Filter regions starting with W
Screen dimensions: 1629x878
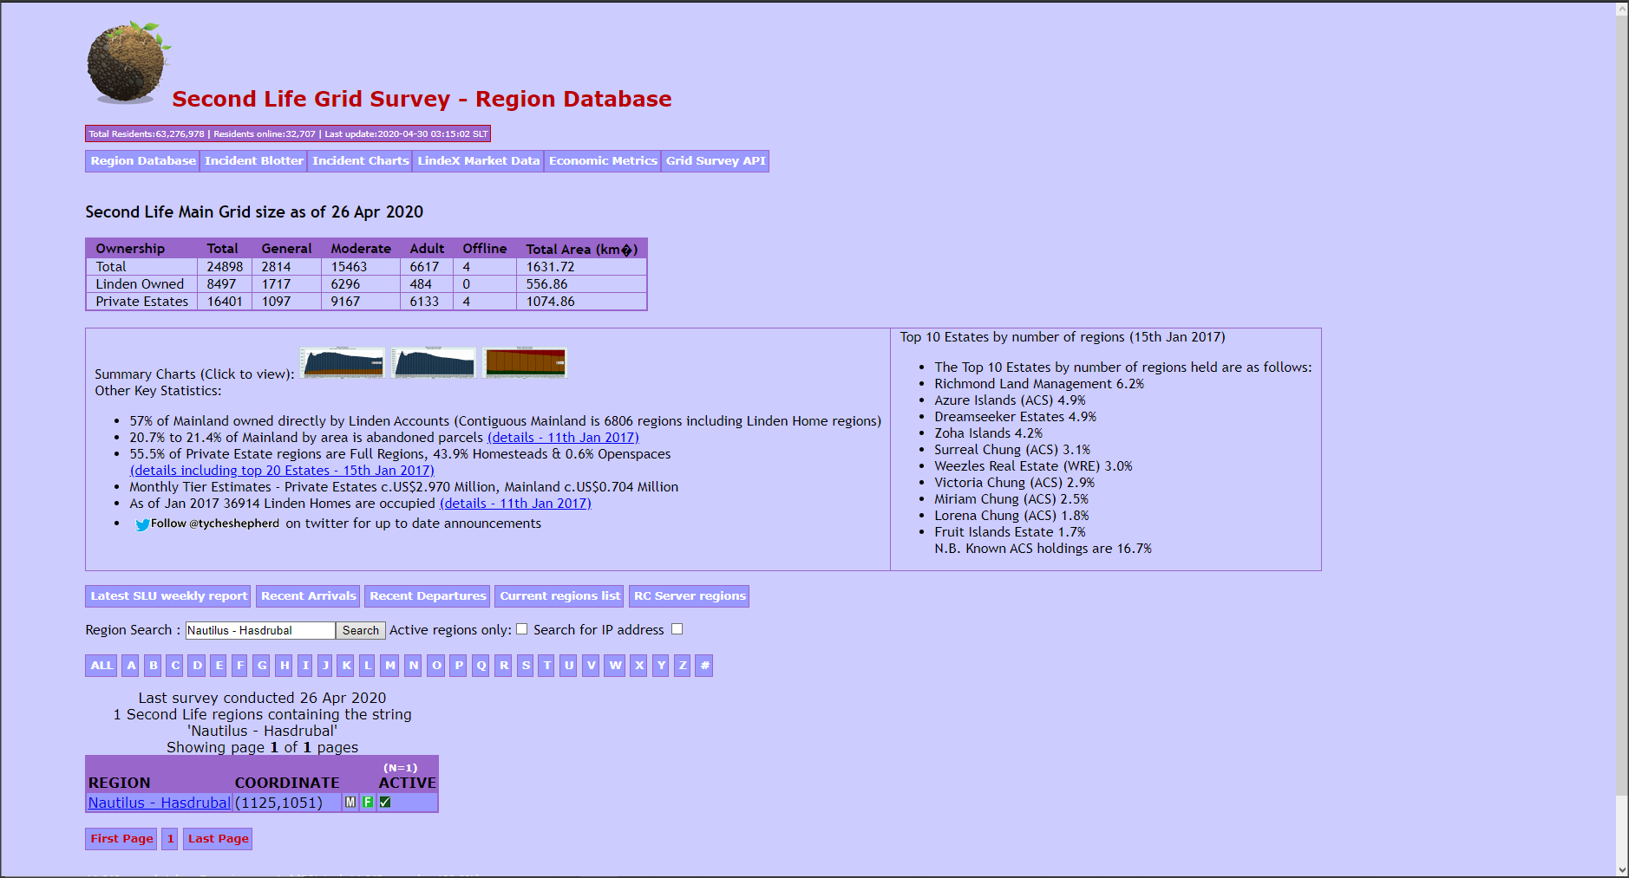(615, 666)
